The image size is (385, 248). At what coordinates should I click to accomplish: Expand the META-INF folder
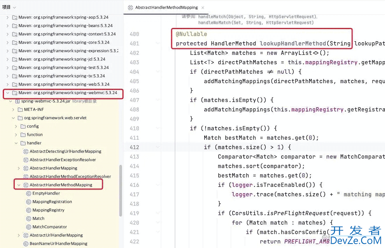(13, 110)
